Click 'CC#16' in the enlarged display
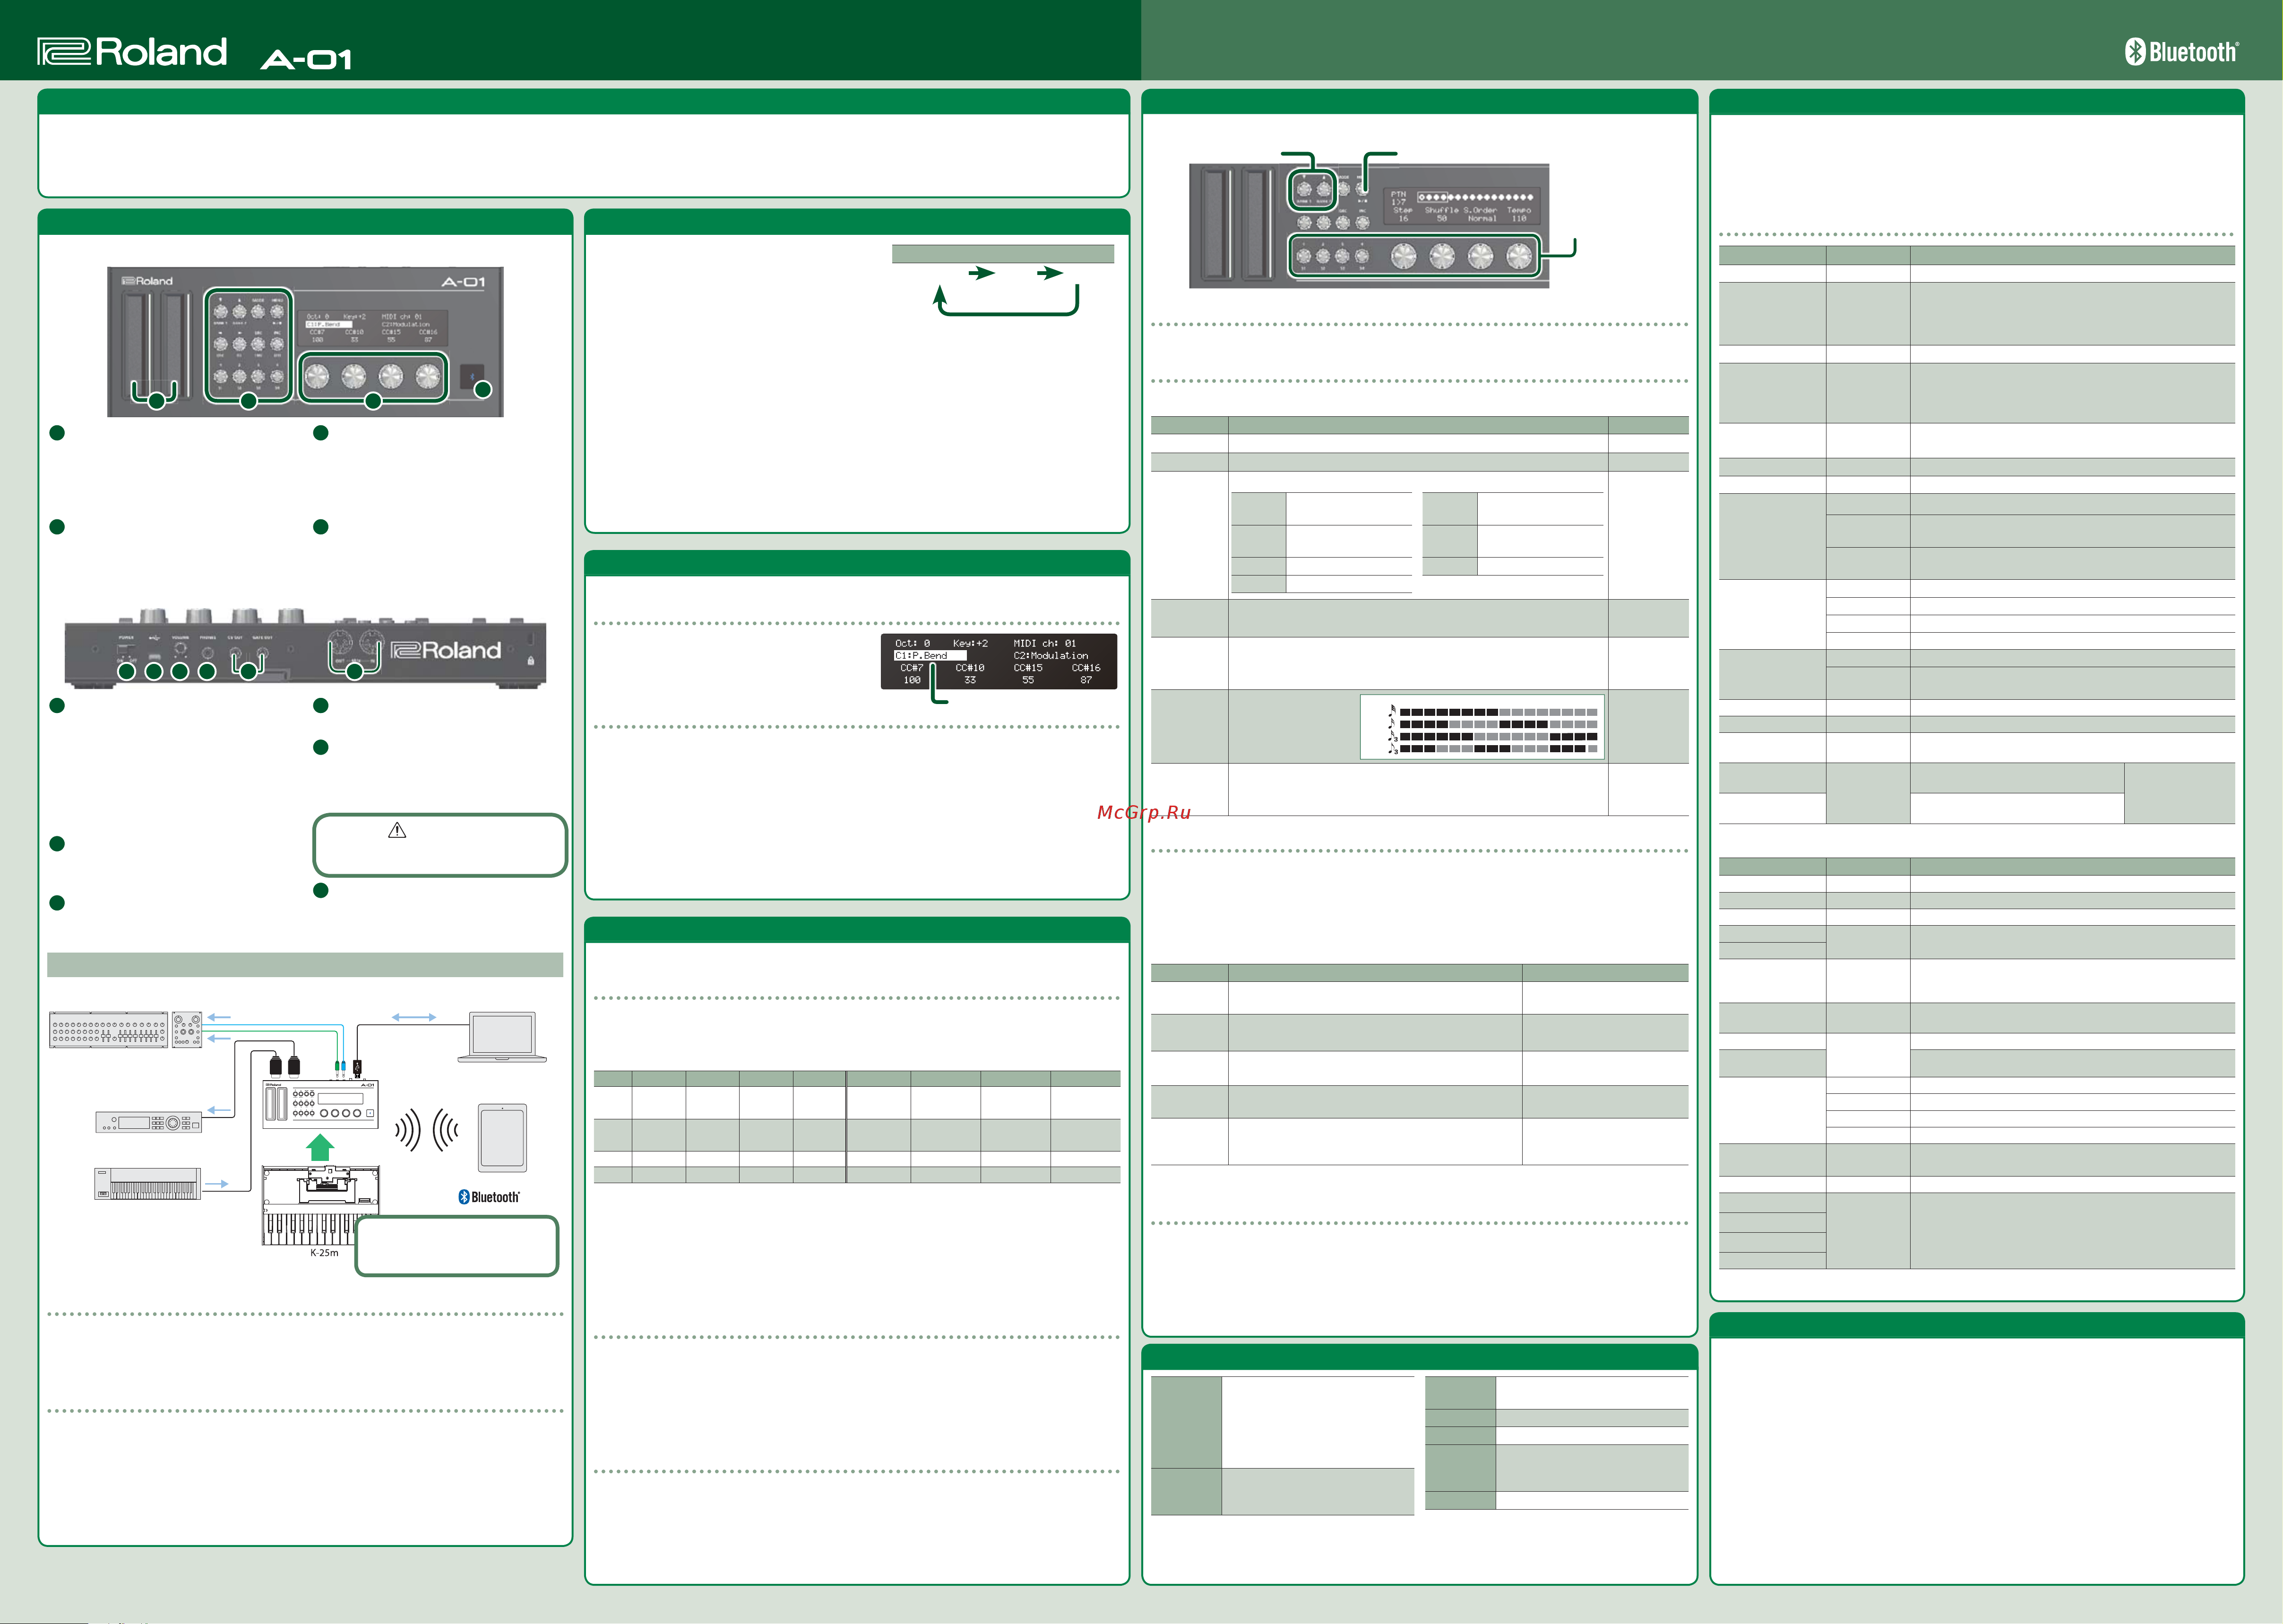Screen dimensions: 2283x1624 [x=1086, y=668]
